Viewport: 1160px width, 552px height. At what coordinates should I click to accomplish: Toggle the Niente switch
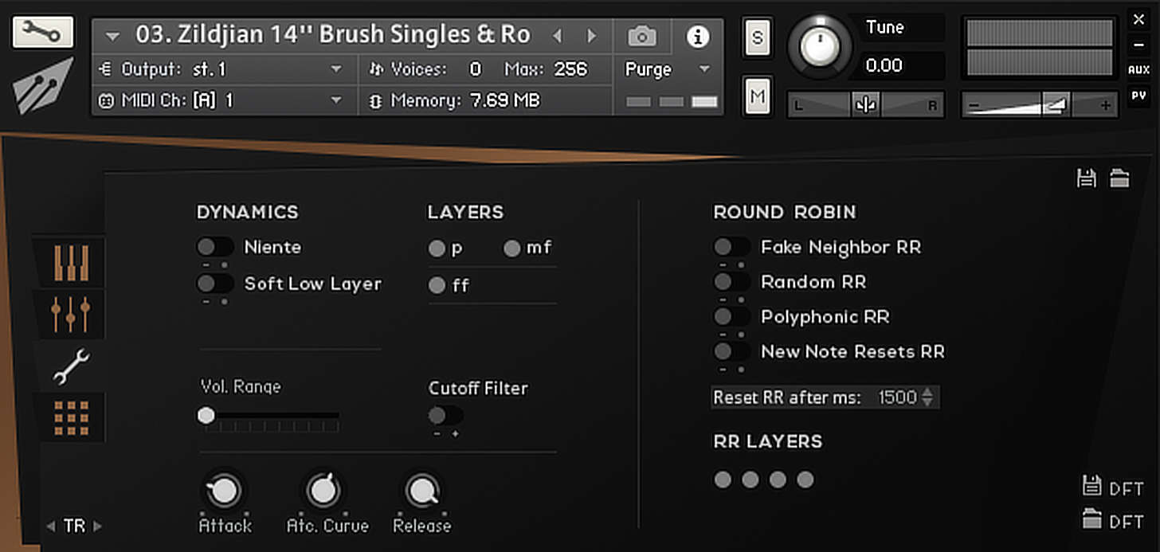click(x=215, y=247)
